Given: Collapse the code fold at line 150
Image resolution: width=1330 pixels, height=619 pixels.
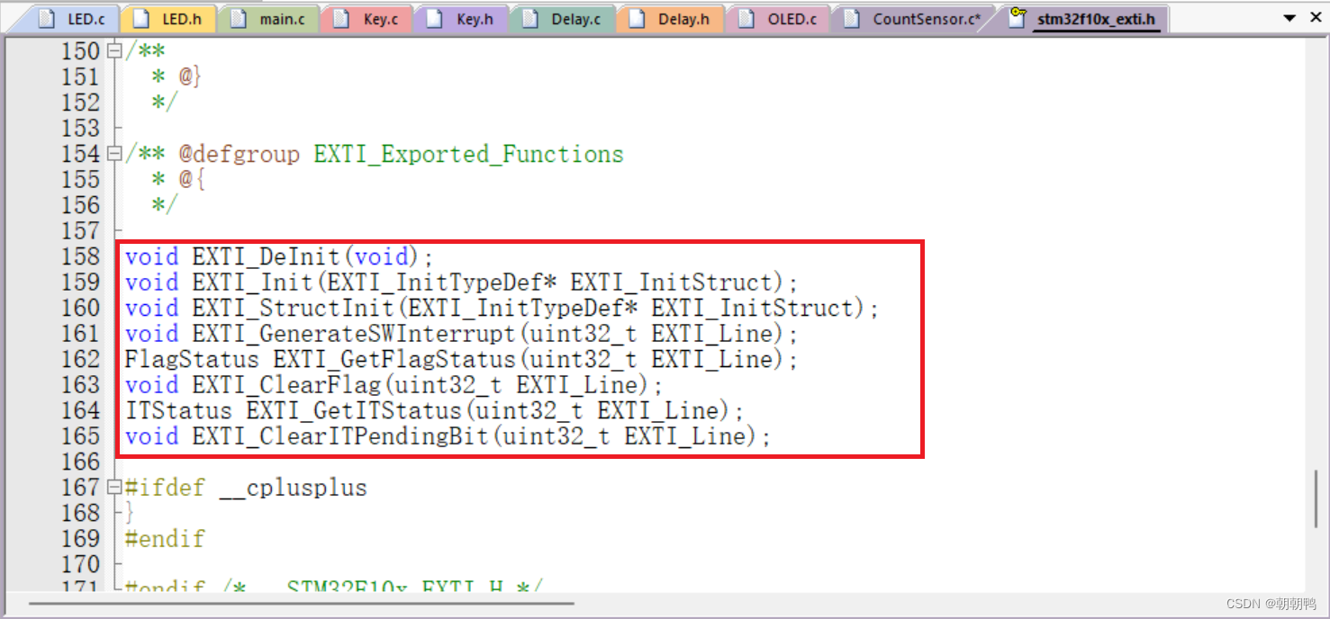Looking at the screenshot, I should tap(113, 51).
